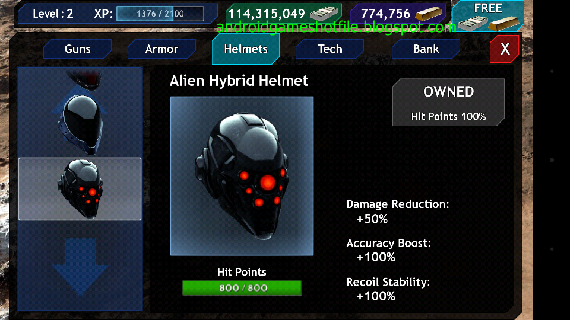
Task: Open the Tech tab
Action: pos(330,49)
